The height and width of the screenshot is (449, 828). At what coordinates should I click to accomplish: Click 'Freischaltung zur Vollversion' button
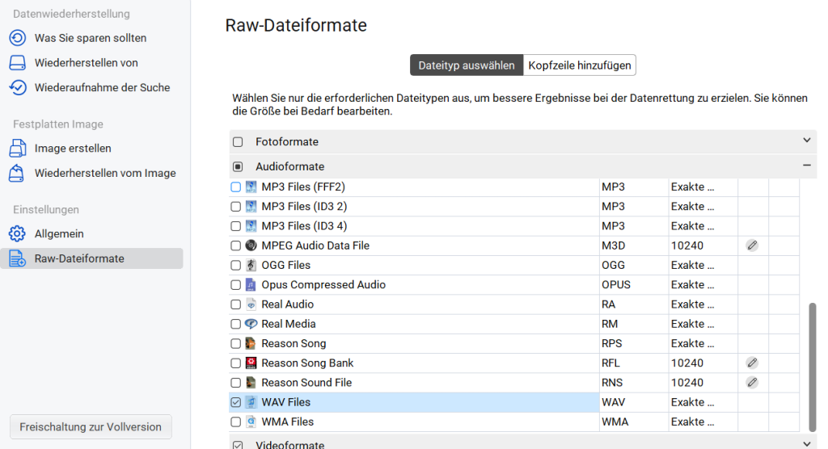(x=91, y=427)
